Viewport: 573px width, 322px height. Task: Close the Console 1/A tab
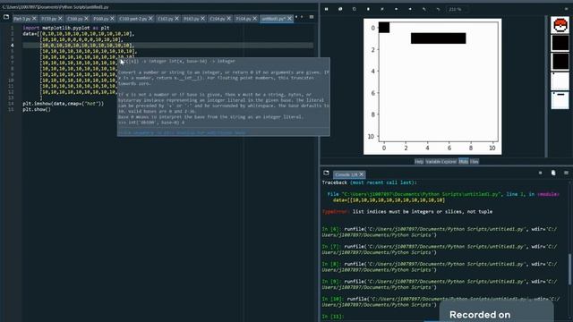[362, 174]
